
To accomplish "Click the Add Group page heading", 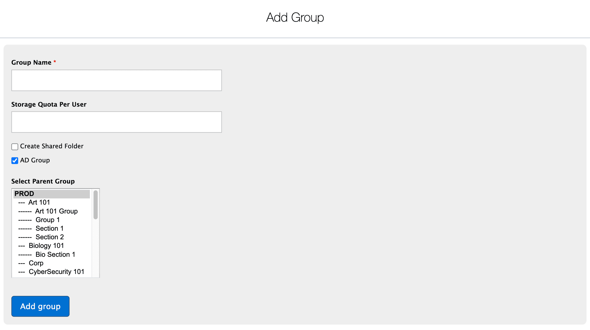I will (x=295, y=17).
